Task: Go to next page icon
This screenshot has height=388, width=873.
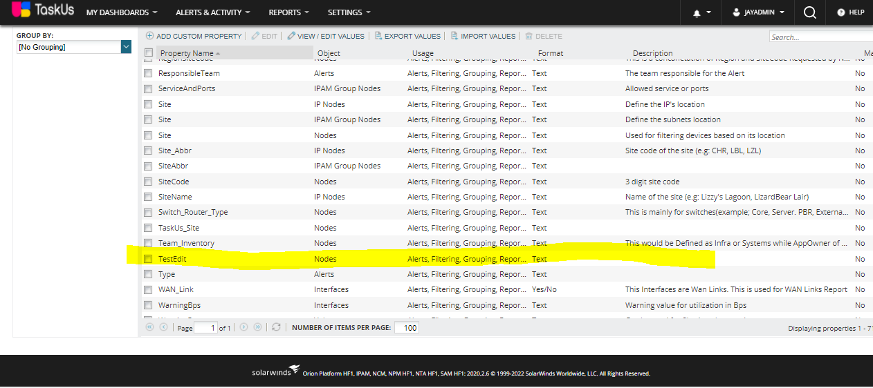Action: pos(243,327)
